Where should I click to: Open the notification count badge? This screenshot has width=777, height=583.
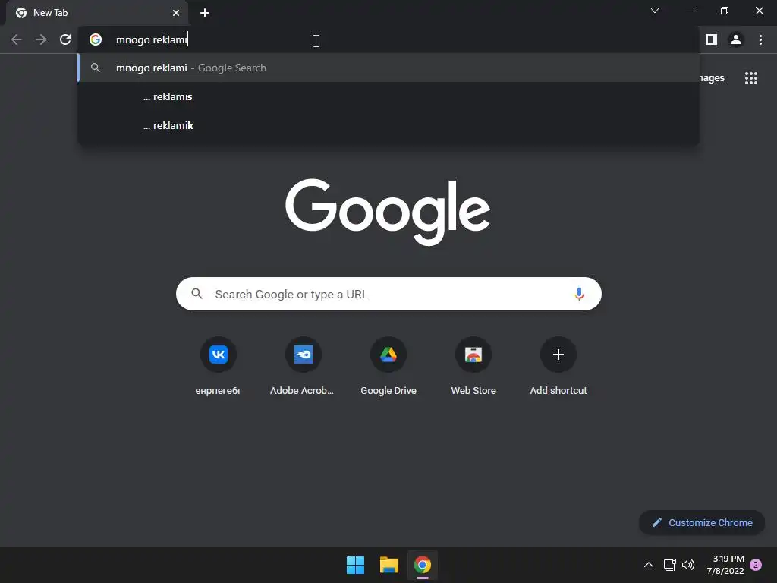tap(756, 565)
